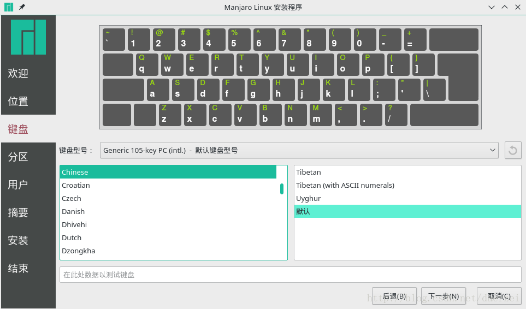Select Dzongkha keyboard layout
526x309 pixels.
point(168,251)
